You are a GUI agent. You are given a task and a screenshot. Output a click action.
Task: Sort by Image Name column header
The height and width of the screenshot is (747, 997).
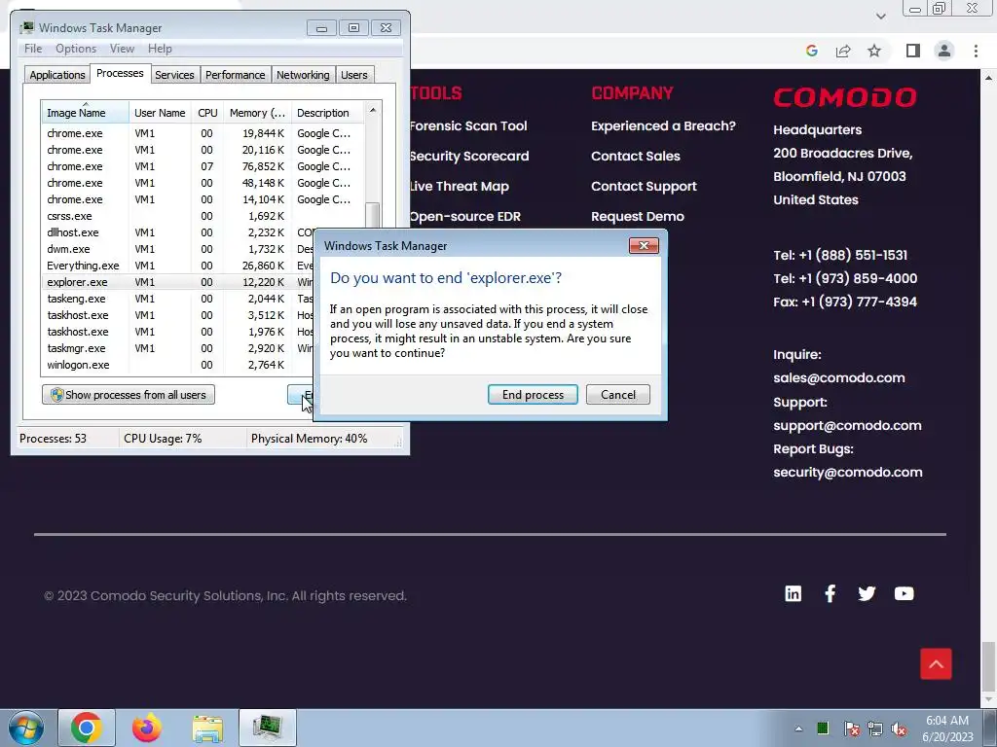[86, 113]
